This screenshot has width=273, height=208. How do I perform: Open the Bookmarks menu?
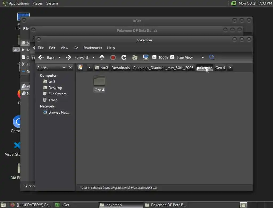[x=93, y=48]
